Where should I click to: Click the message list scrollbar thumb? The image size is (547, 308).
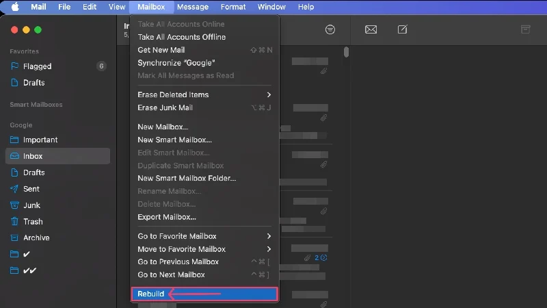click(346, 52)
